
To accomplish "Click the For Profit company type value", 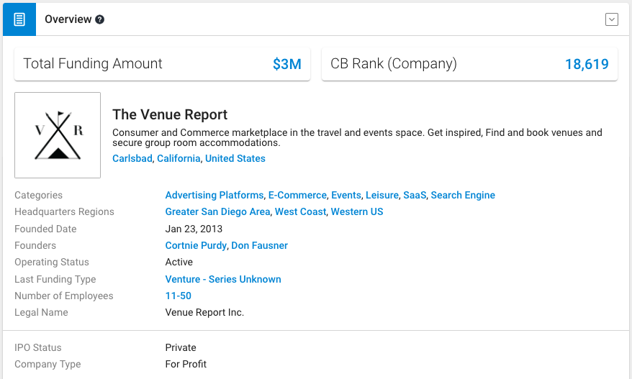I will pyautogui.click(x=186, y=364).
